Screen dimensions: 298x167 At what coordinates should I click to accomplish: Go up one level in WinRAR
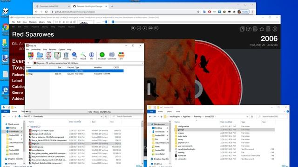[28, 63]
